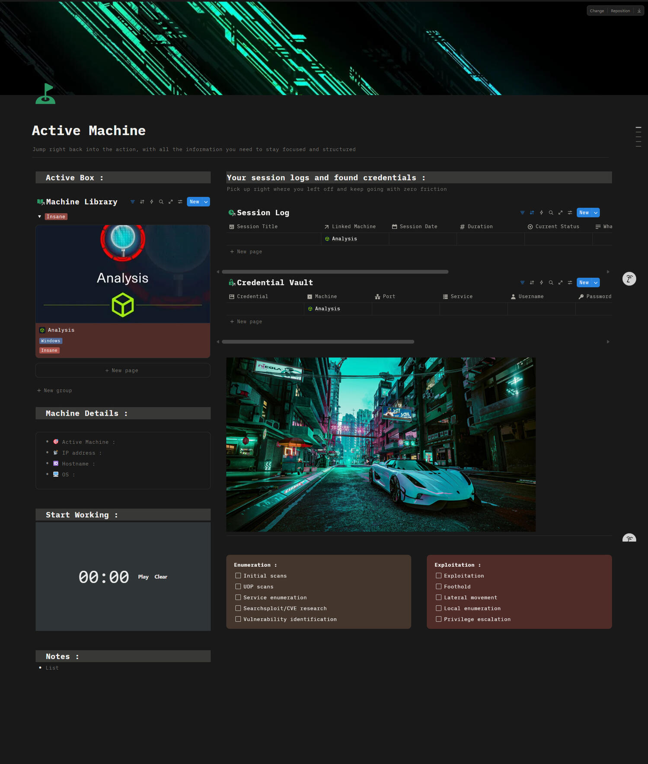Click filter icon in Machine Library toolbar

[x=133, y=202]
